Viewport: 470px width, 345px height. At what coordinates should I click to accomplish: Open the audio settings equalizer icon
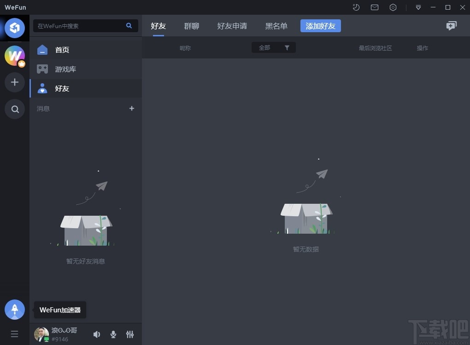130,334
